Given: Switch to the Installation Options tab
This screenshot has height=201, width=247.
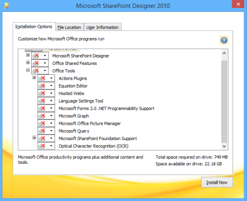Looking at the screenshot, I should 34,27.
